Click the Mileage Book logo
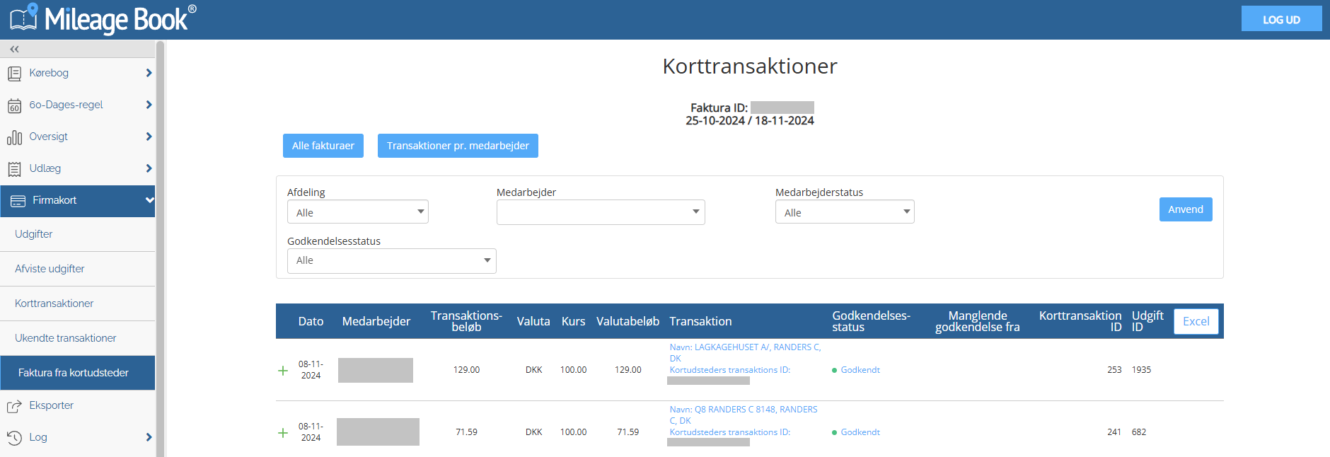 coord(103,19)
